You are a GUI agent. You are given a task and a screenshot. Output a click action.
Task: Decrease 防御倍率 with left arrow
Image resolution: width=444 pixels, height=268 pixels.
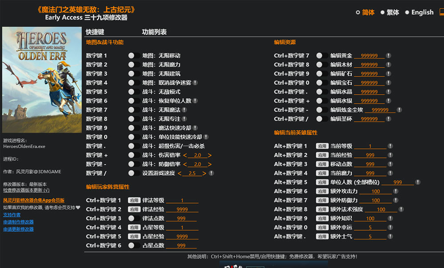coord(185,164)
